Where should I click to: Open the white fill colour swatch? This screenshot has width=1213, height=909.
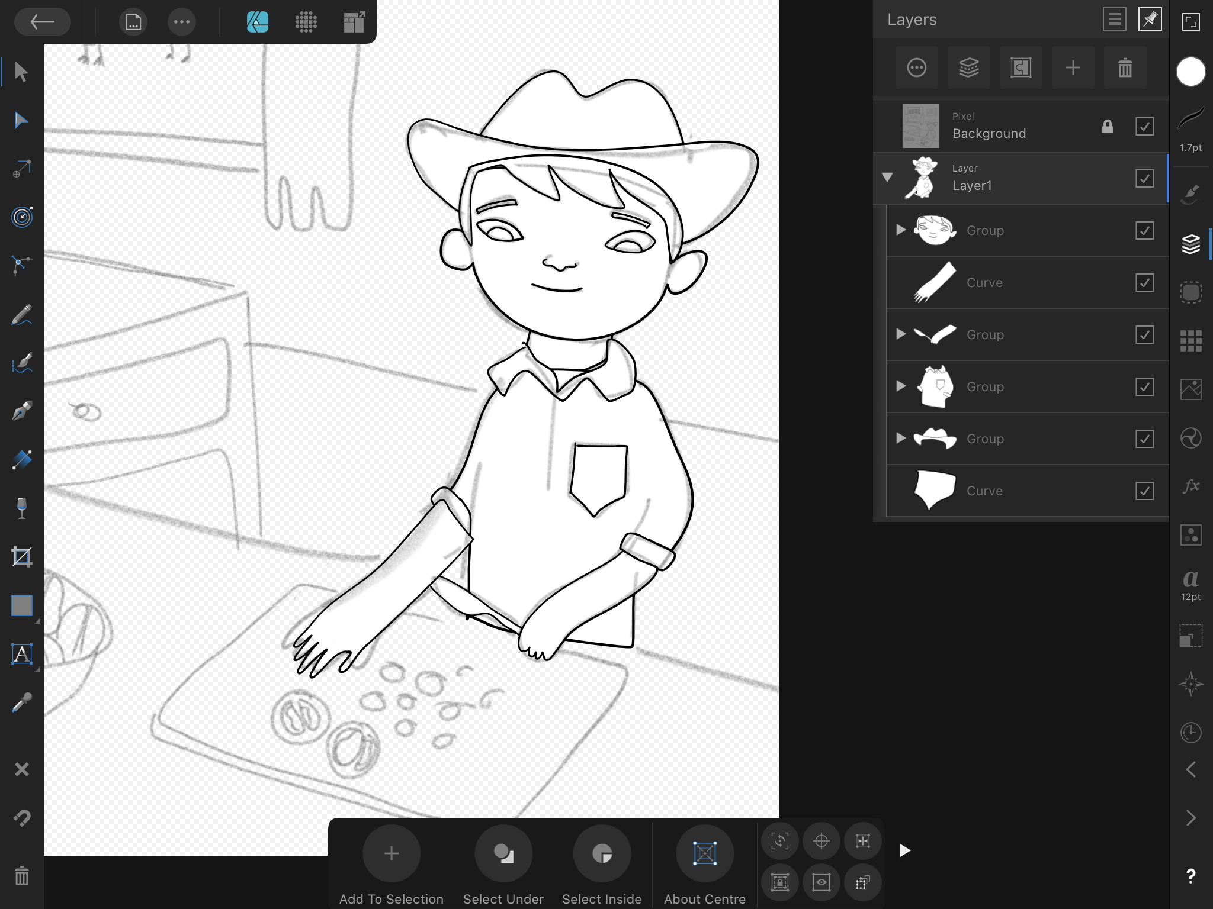[1190, 72]
